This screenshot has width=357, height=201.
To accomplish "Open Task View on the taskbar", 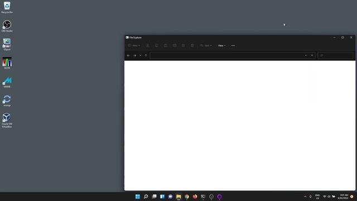I will click(154, 197).
